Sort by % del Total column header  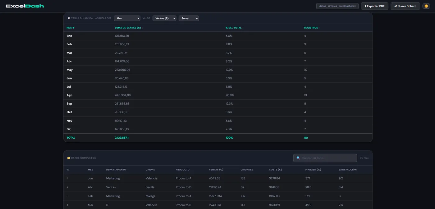tap(235, 28)
